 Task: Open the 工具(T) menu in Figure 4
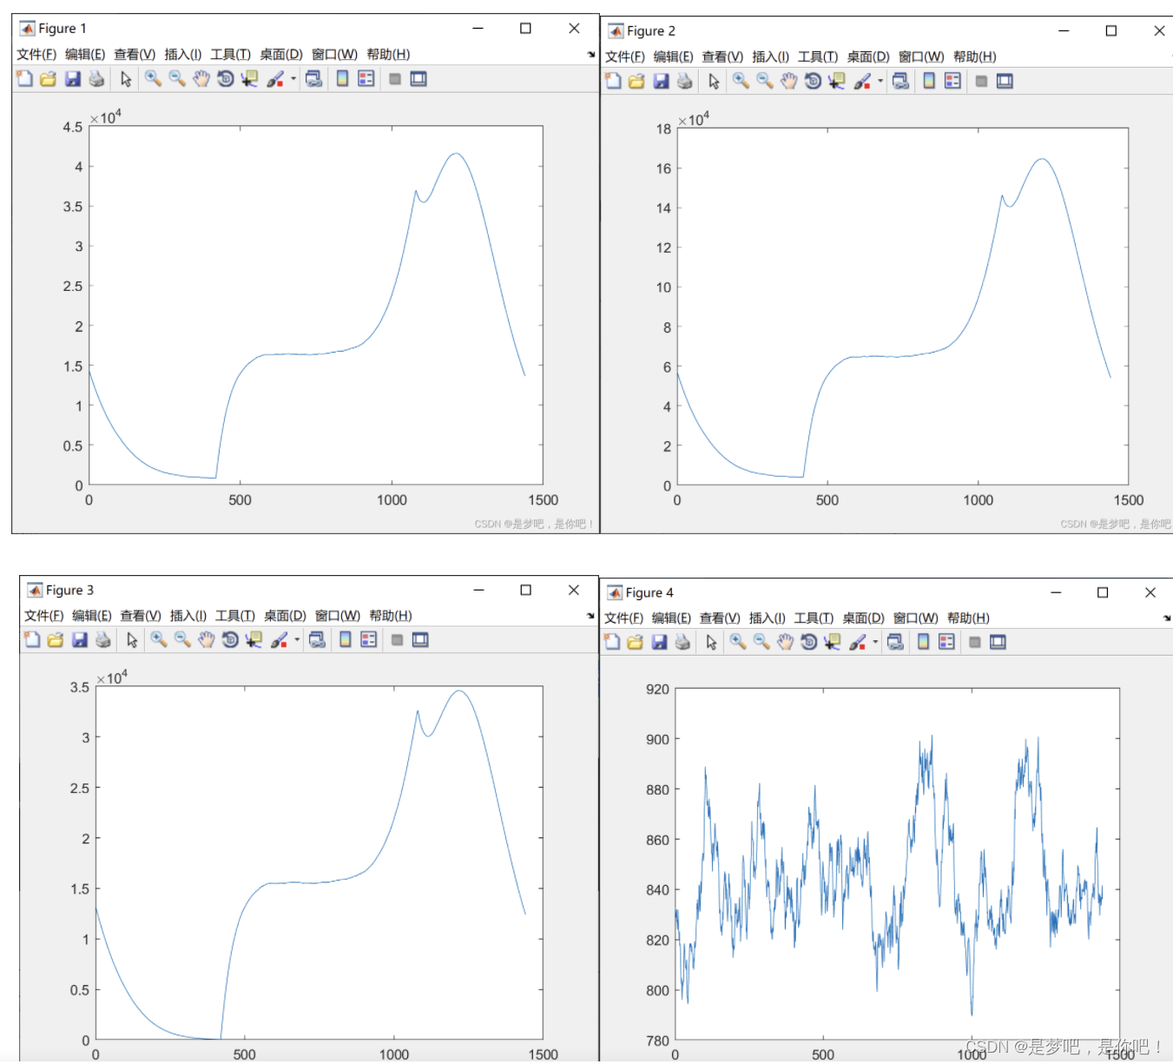click(814, 618)
